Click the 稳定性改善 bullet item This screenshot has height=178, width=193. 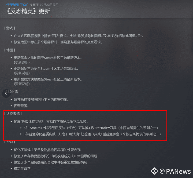click(x=22, y=169)
